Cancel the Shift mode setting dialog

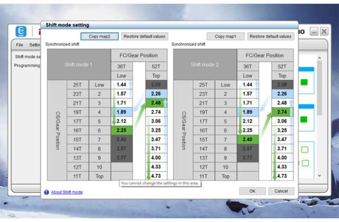click(281, 191)
